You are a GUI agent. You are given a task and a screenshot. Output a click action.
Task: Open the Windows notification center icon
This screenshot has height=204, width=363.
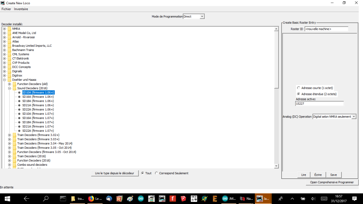pyautogui.click(x=354, y=199)
